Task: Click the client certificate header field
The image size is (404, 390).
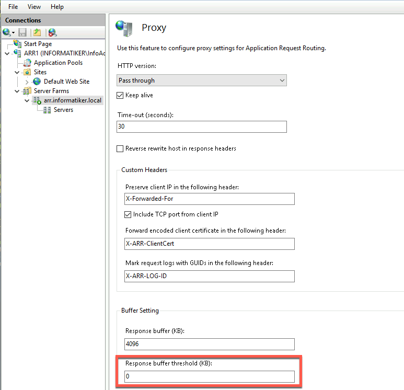Action: (x=209, y=244)
